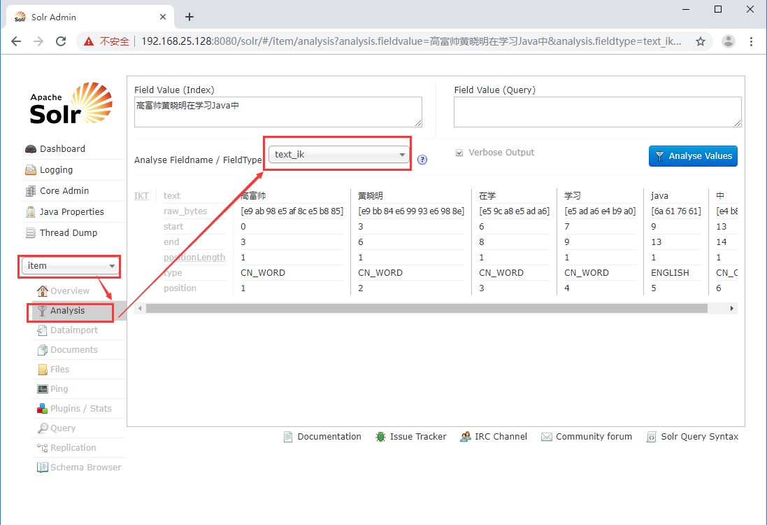Screen dimensions: 767x525
Task: Click the raw_bytes row label
Action: tap(185, 211)
